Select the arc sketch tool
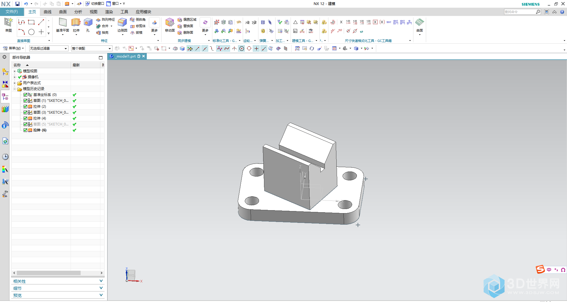 coord(22,32)
